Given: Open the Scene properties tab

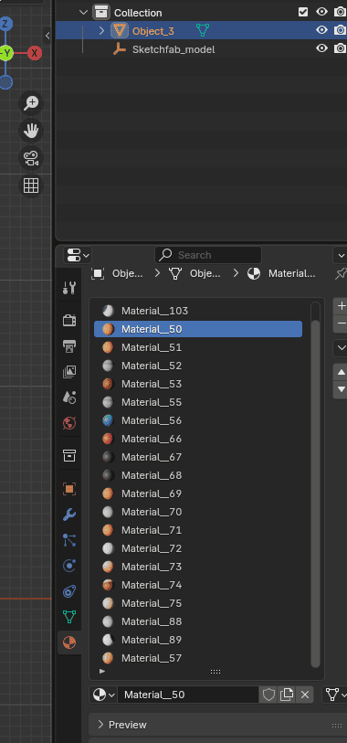Looking at the screenshot, I should tap(69, 398).
